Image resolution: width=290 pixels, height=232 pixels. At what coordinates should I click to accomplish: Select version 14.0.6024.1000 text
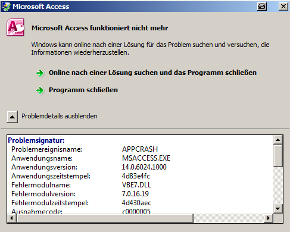coord(144,167)
